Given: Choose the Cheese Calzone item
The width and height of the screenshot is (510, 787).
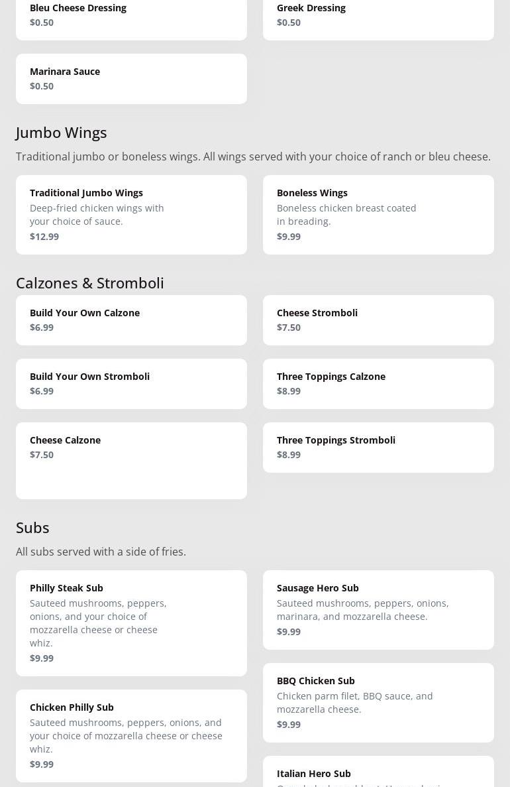Looking at the screenshot, I should click(x=131, y=459).
